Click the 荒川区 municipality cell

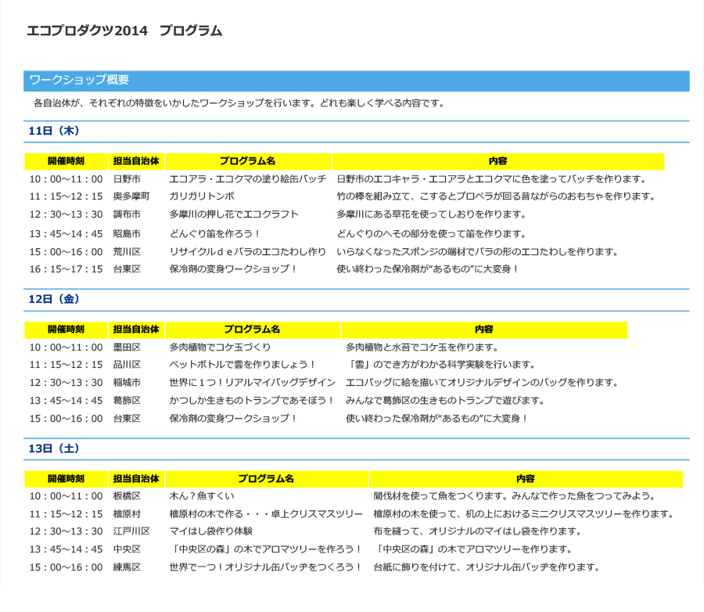coord(127,252)
